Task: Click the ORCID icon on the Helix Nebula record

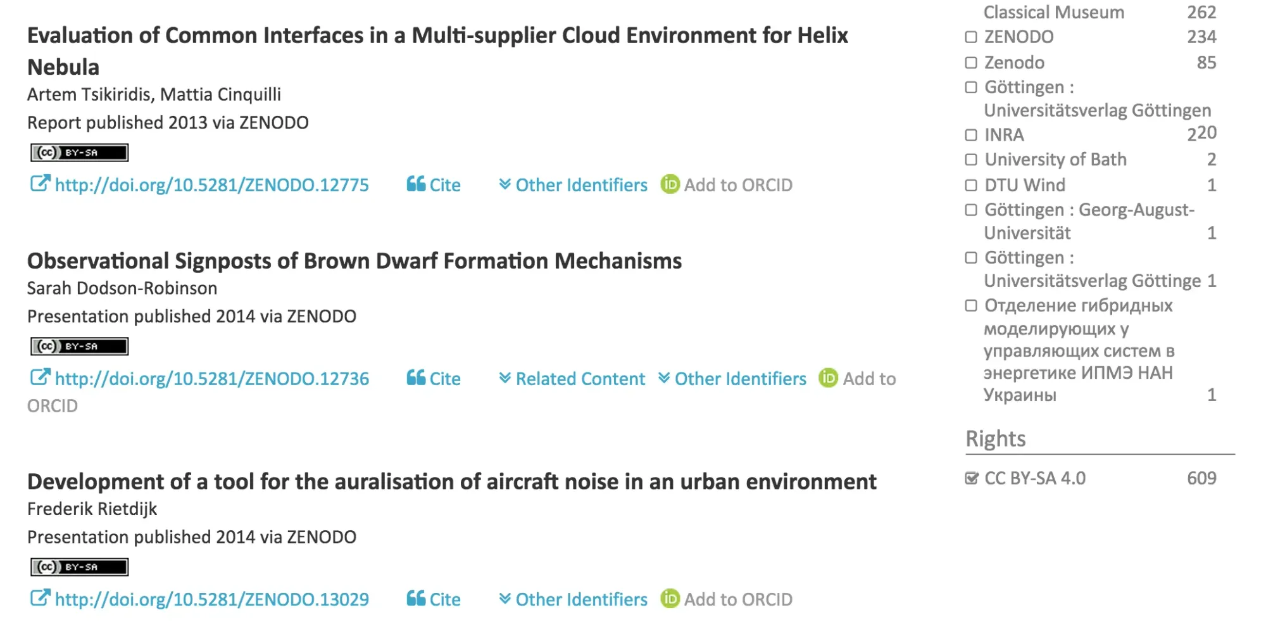Action: click(x=670, y=184)
